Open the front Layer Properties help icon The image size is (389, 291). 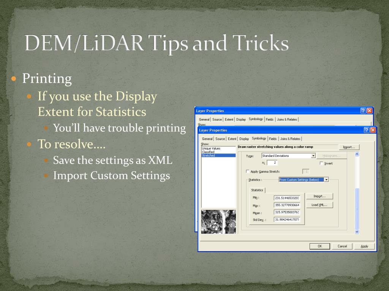pyautogui.click(x=367, y=130)
